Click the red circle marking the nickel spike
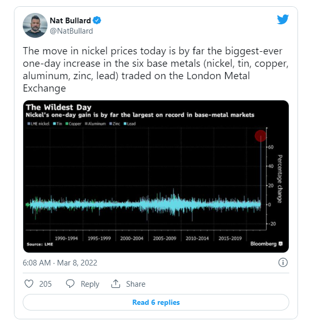This screenshot has height=325, width=313. pyautogui.click(x=260, y=136)
